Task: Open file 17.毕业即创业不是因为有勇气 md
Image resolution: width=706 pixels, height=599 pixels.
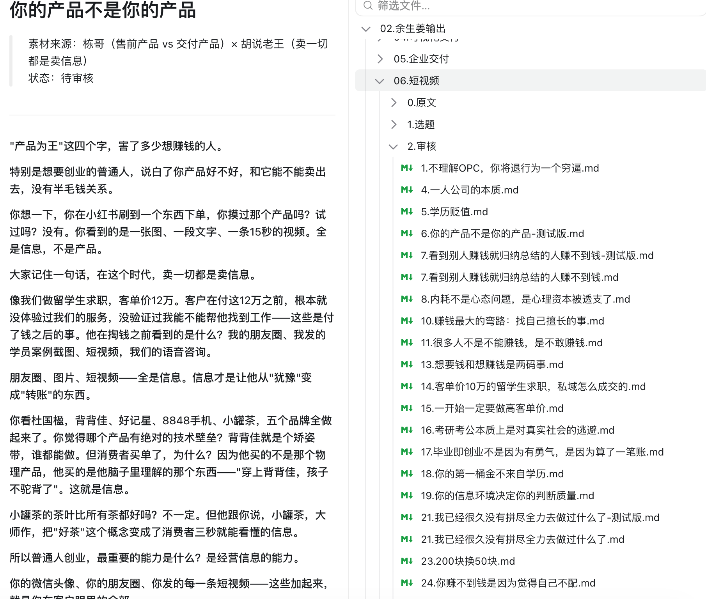Action: coord(542,452)
